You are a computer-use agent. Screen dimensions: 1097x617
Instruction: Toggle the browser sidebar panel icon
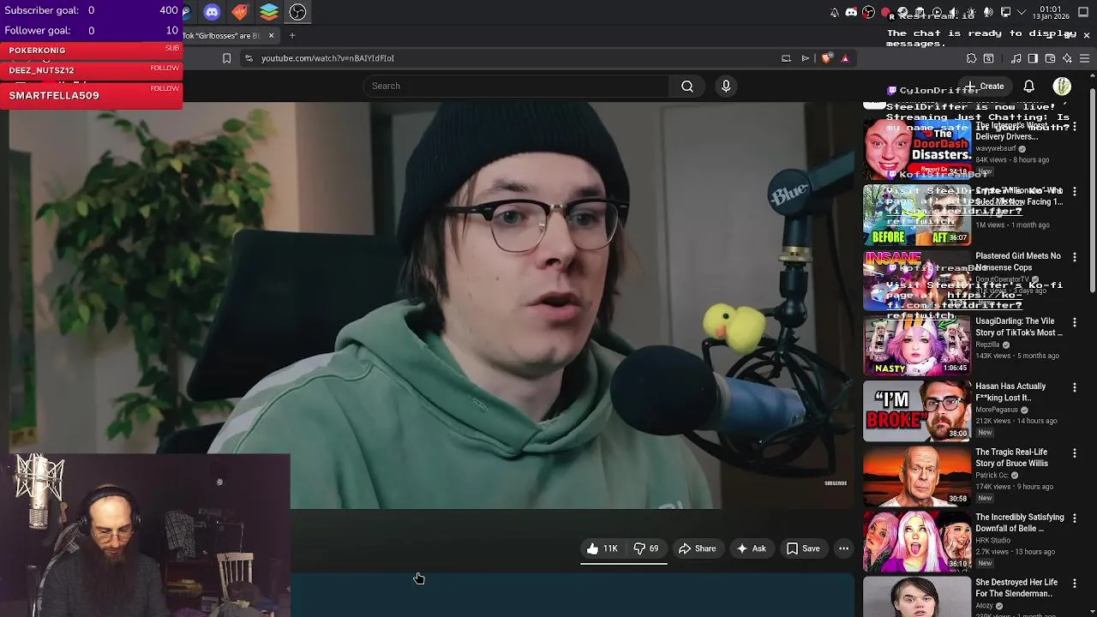pos(1033,58)
